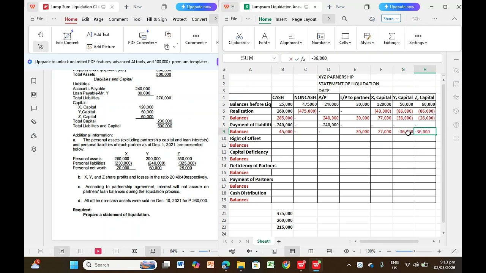486x273 pixels.
Task: Open the Thumbnails panel in PDF sidebar
Action: (x=34, y=94)
